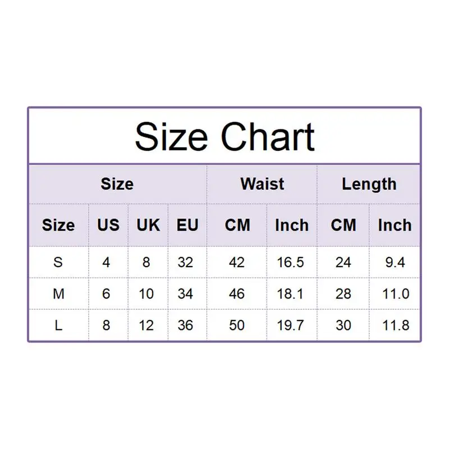
Task: Click the UK column header
Action: point(148,225)
